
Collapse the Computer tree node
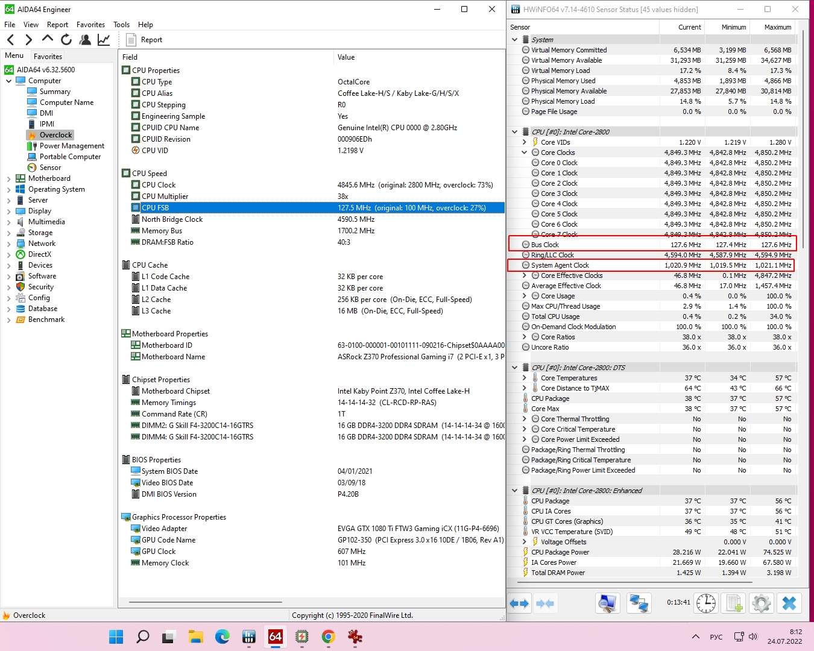(x=9, y=81)
